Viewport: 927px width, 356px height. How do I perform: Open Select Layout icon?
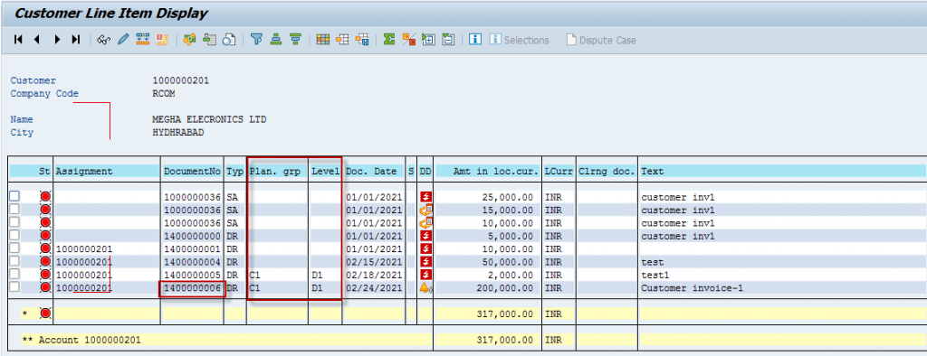pos(342,40)
